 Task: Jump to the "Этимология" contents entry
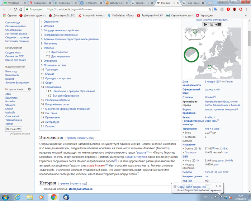point(51,22)
